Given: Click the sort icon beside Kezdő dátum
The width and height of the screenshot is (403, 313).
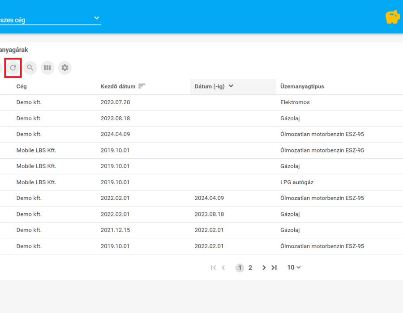Looking at the screenshot, I should pyautogui.click(x=141, y=86).
